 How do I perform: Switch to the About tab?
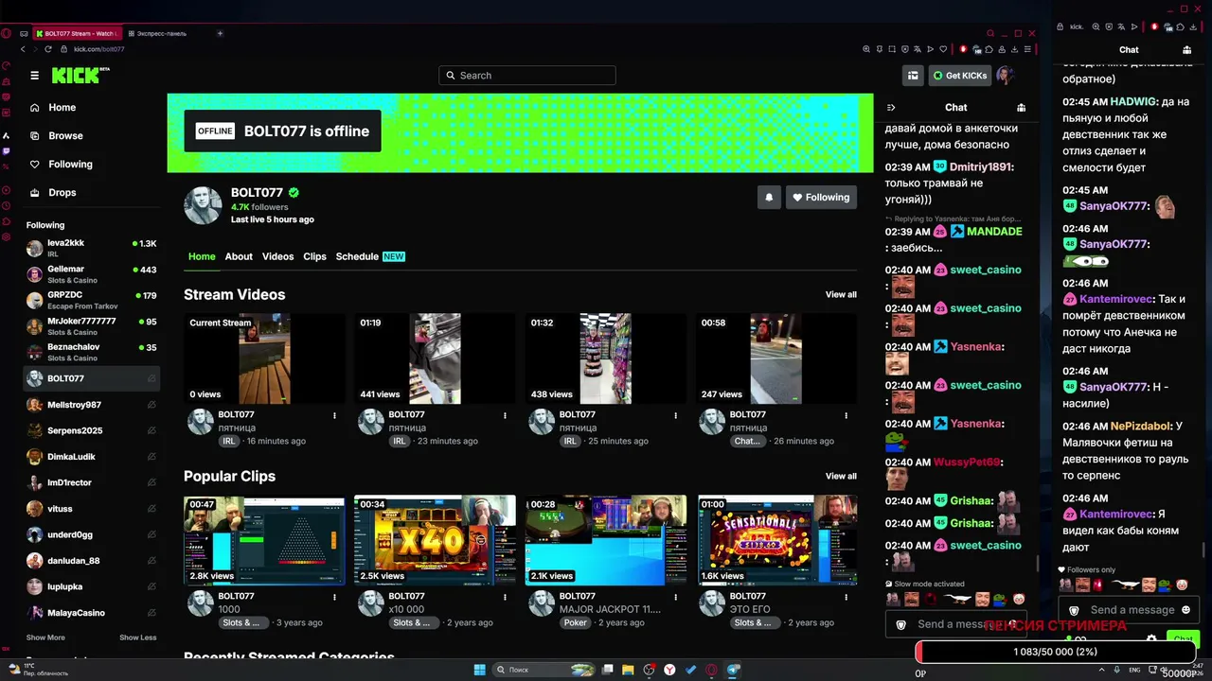tap(239, 256)
